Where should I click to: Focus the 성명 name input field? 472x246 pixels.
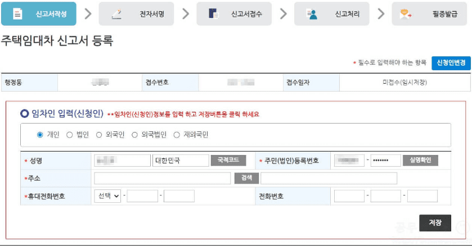point(122,161)
